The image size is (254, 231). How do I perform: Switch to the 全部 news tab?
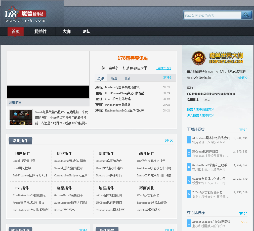point(100,78)
